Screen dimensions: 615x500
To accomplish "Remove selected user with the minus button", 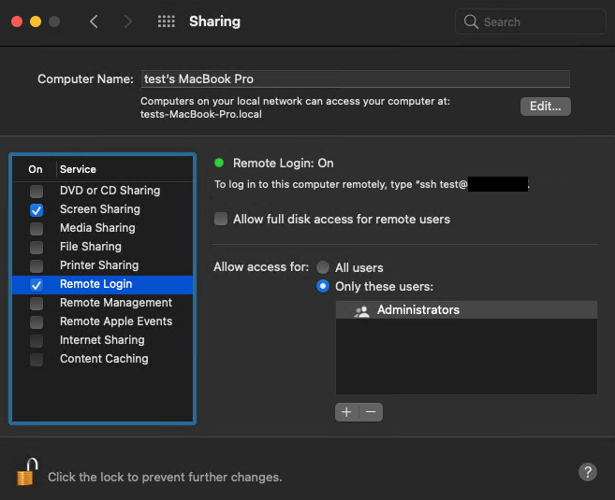I will point(371,412).
